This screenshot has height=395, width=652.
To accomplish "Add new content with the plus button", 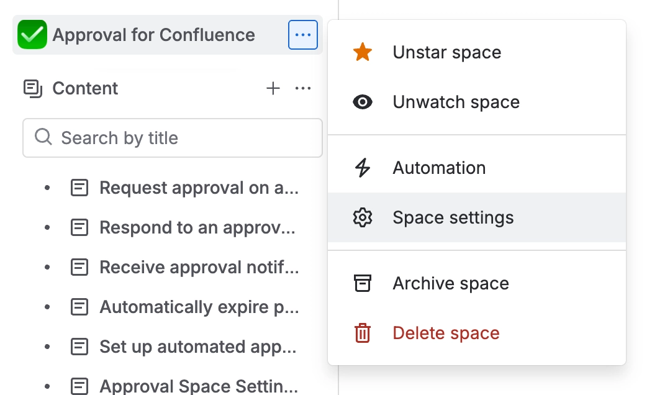I will click(273, 88).
